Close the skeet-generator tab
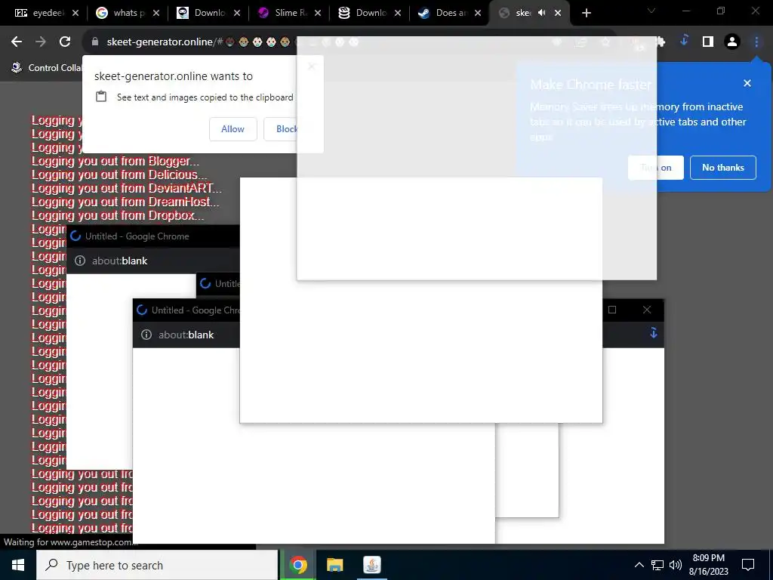Viewport: 773px width, 580px height. point(558,14)
